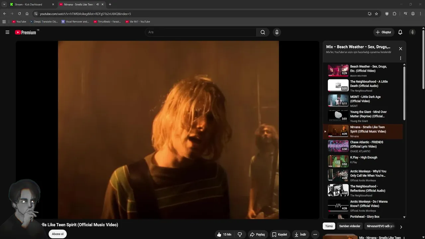Image resolution: width=425 pixels, height=239 pixels.
Task: Close the Mix playlist panel
Action: (400, 49)
